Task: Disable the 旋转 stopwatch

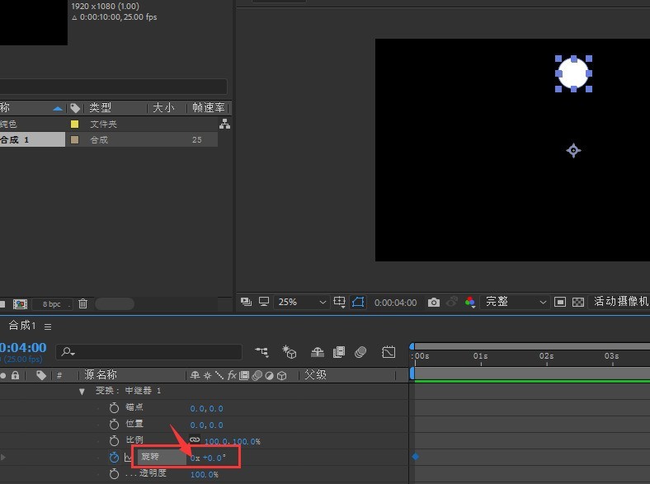Action: point(114,457)
